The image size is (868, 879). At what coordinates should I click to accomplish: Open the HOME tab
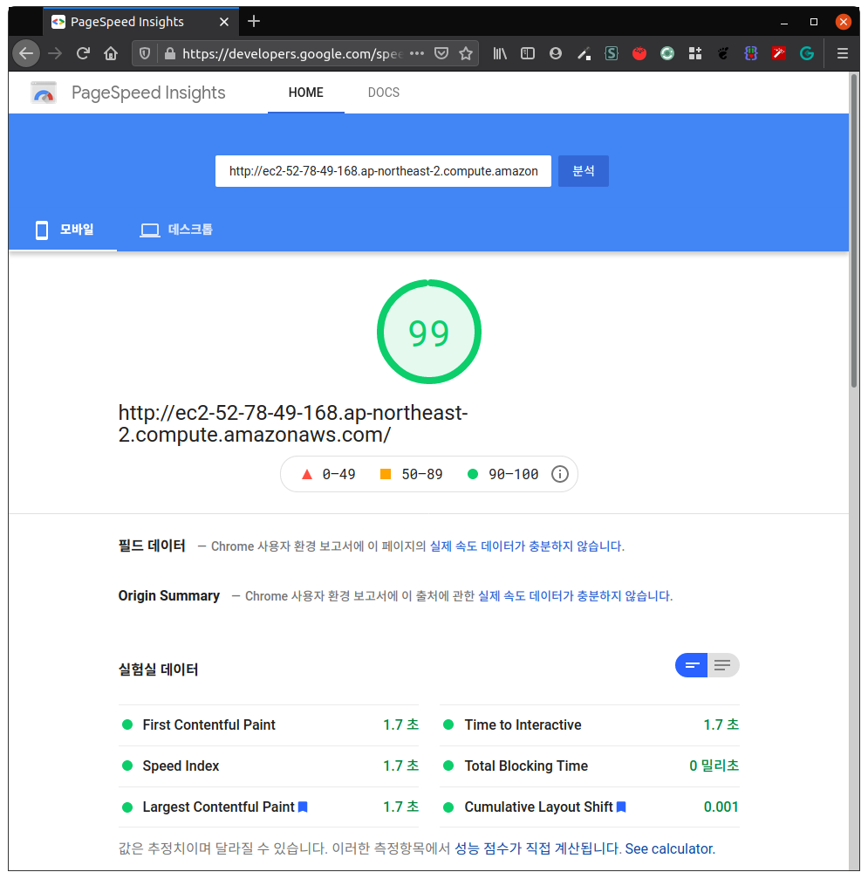click(x=306, y=93)
